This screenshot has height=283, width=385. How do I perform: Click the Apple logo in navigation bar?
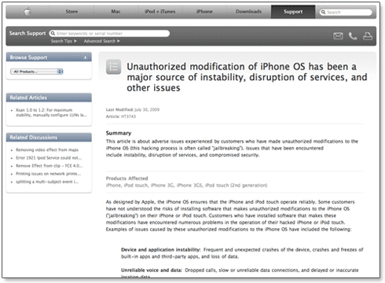(27, 12)
